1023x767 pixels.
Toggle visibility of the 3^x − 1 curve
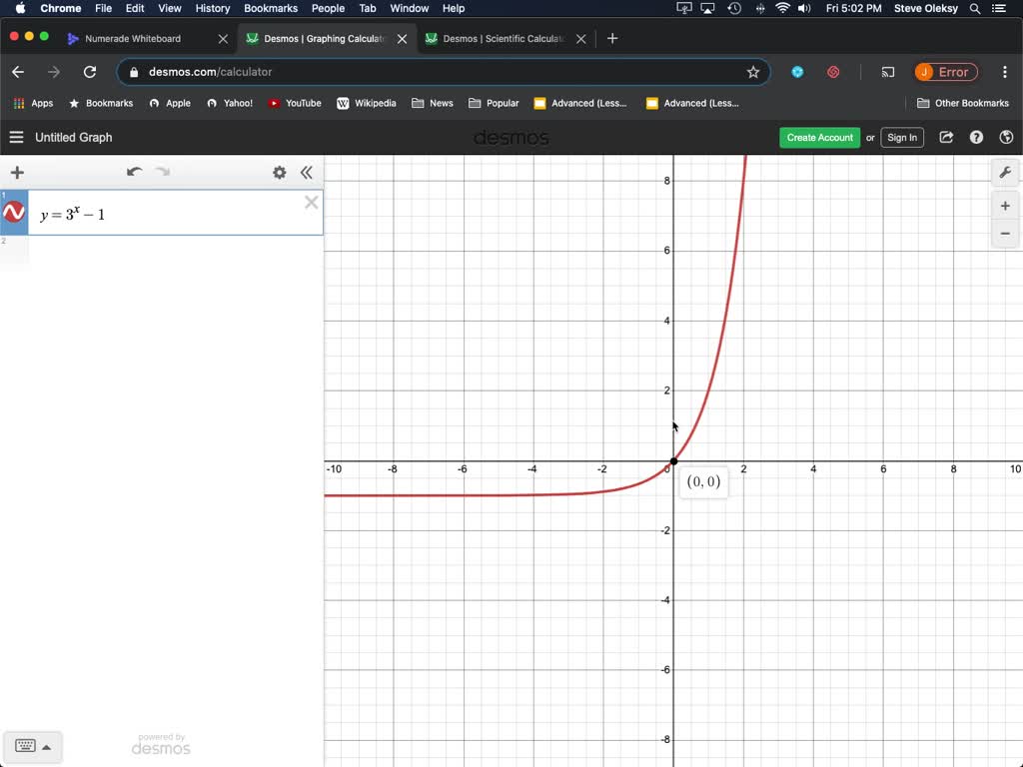[14, 213]
